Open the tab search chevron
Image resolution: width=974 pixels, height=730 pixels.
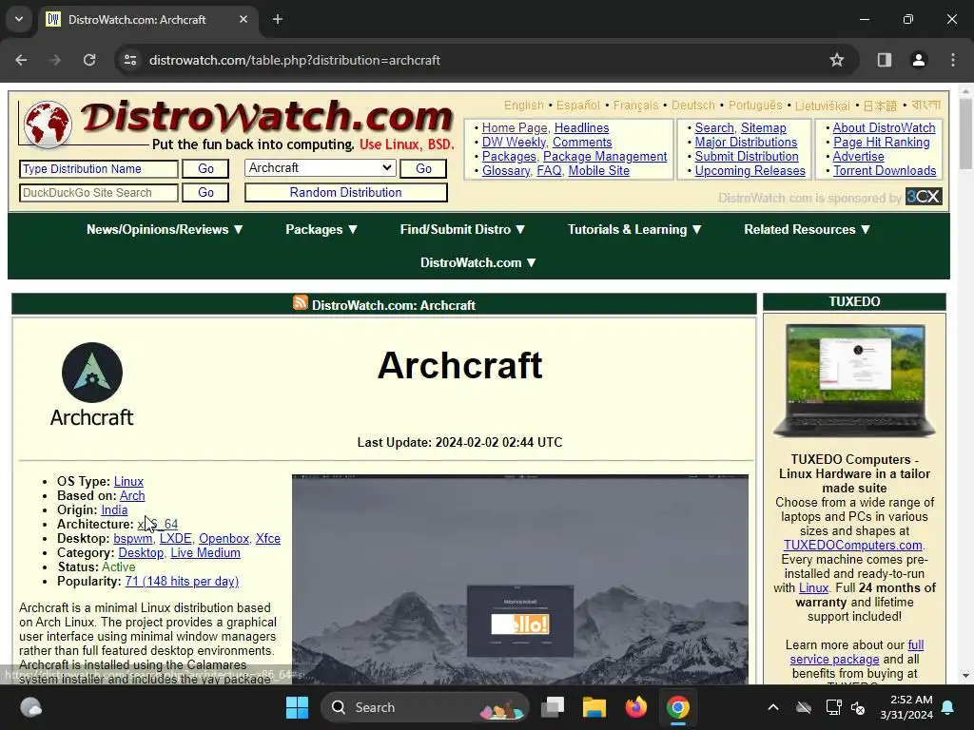coord(19,19)
